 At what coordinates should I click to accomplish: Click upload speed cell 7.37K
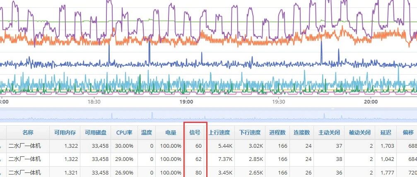click(x=225, y=159)
